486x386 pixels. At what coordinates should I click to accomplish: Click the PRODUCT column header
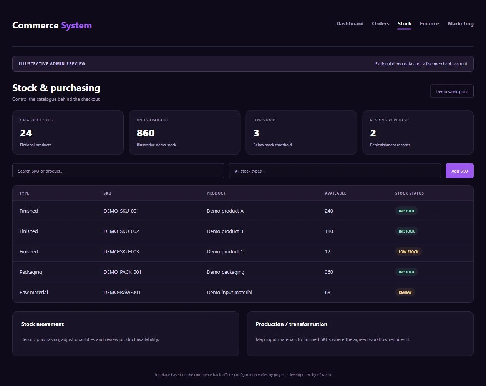pyautogui.click(x=216, y=193)
